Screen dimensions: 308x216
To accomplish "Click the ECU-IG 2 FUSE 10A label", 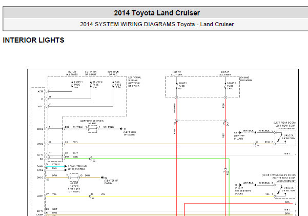I will click(x=97, y=85).
